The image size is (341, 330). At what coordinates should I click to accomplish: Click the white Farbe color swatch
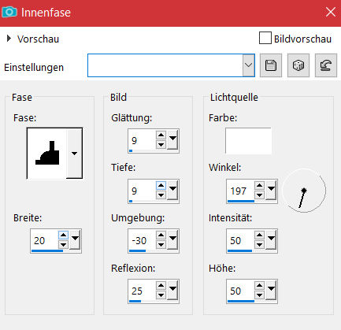click(x=248, y=141)
